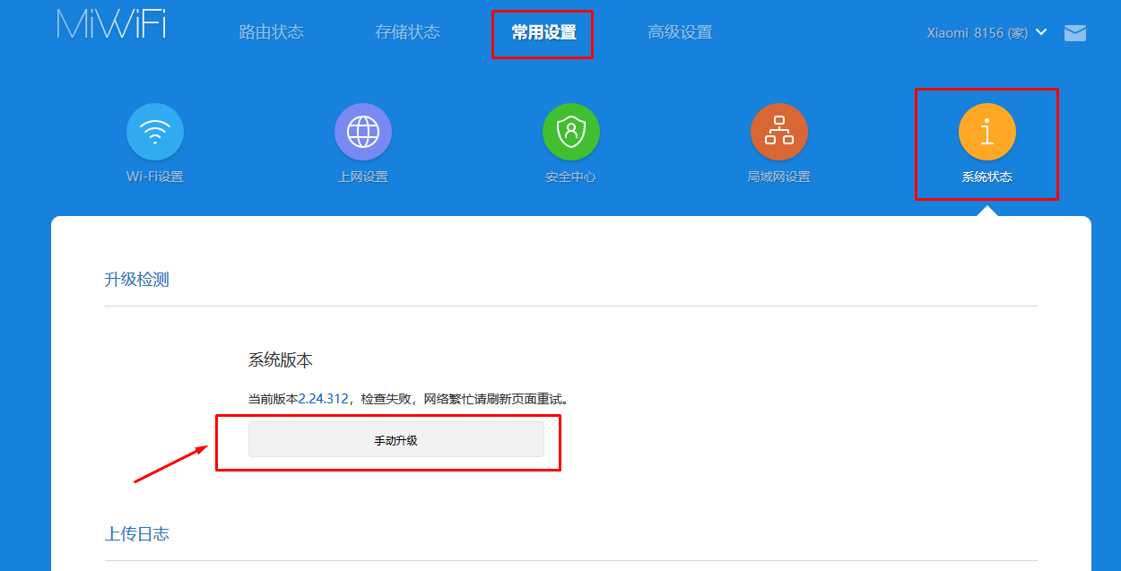
Task: Expand the router selector chevron arrow
Action: click(x=1041, y=32)
